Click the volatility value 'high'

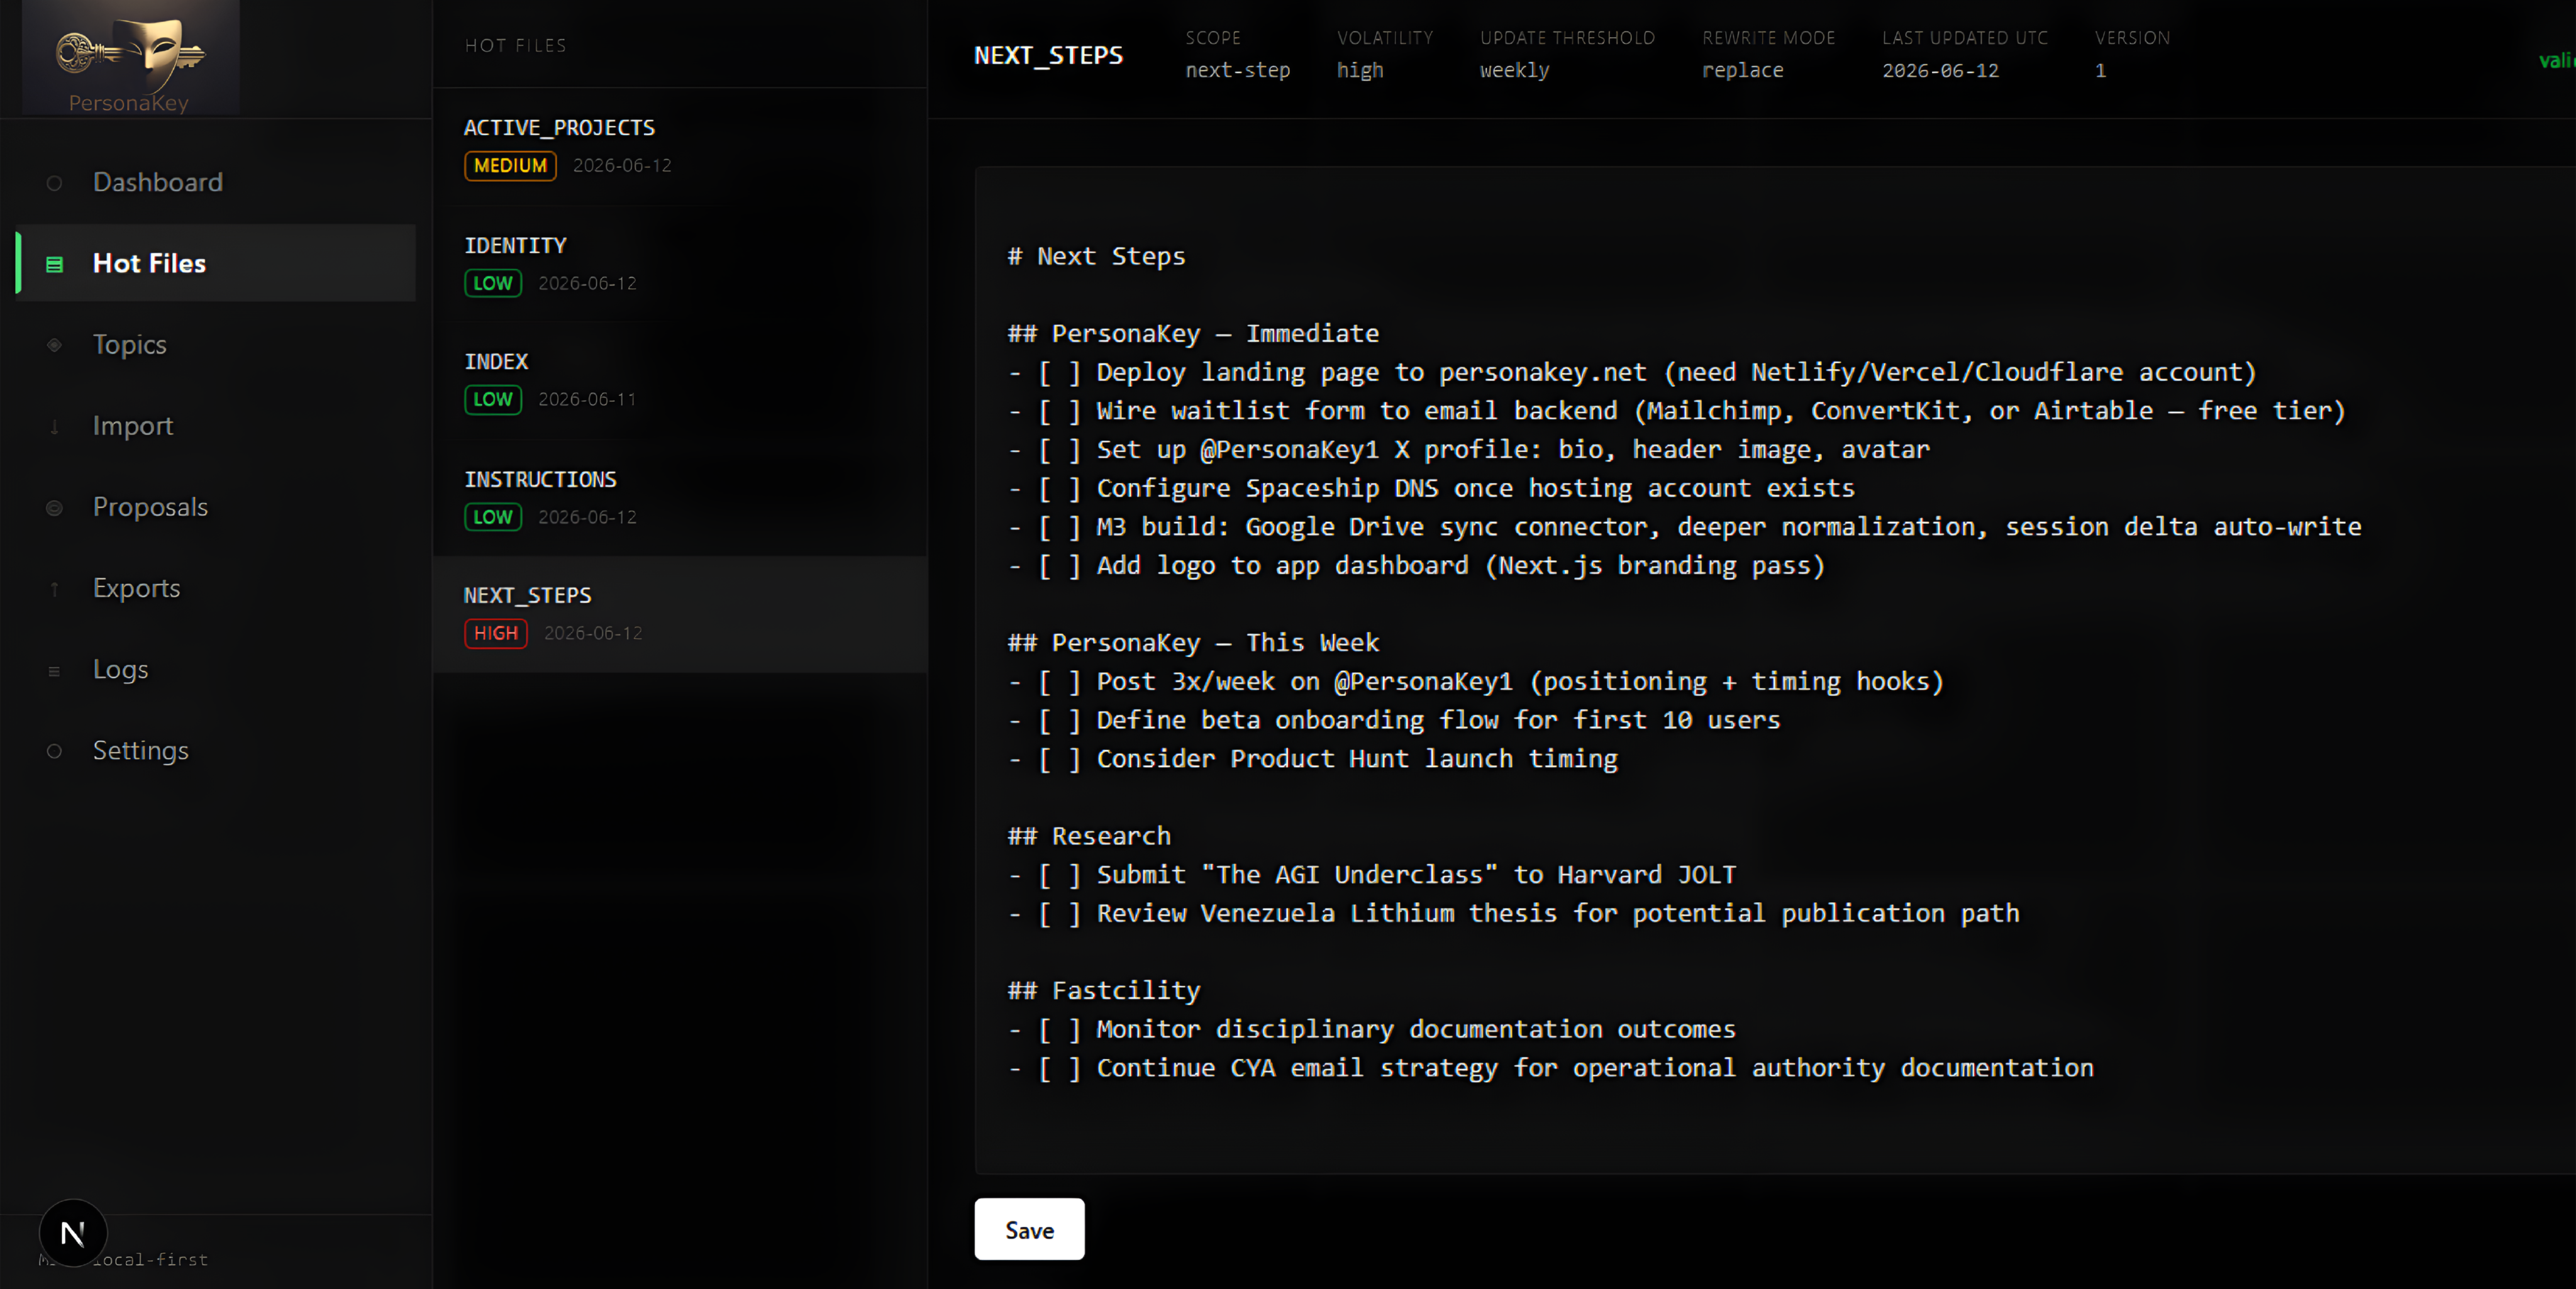pyautogui.click(x=1360, y=70)
